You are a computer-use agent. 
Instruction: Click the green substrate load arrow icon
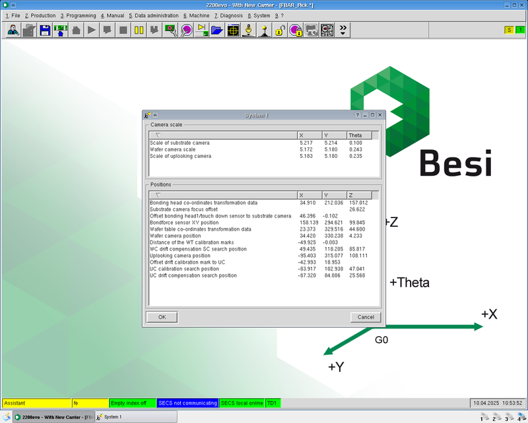(61, 30)
